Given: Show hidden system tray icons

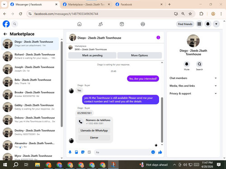Looking at the screenshot, I should [x=174, y=165].
